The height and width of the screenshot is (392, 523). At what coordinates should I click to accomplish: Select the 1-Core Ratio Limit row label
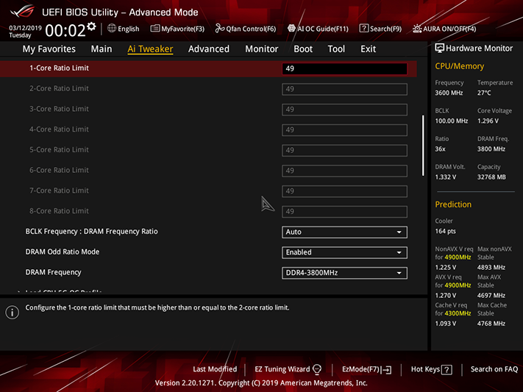[x=59, y=68]
